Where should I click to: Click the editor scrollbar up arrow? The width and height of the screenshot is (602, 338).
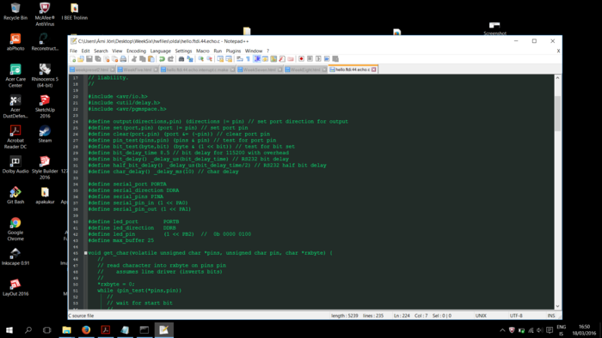point(557,78)
